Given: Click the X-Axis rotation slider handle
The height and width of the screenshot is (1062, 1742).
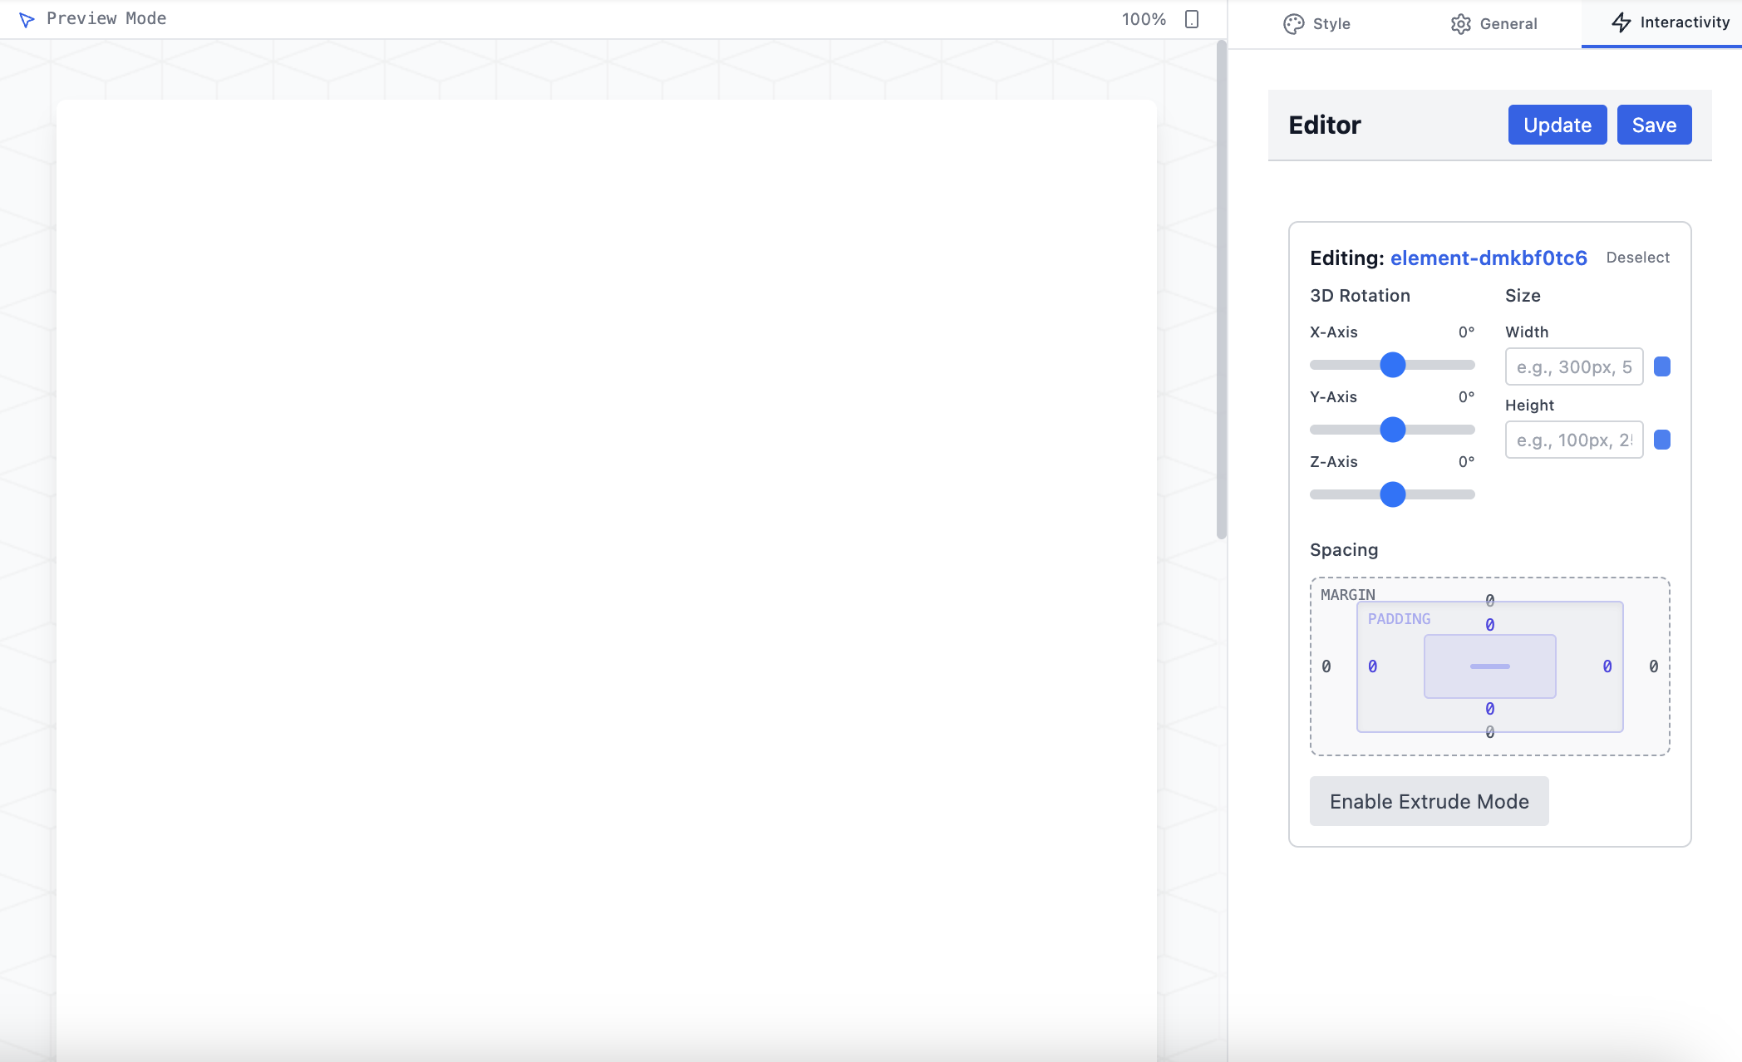Looking at the screenshot, I should (1392, 365).
